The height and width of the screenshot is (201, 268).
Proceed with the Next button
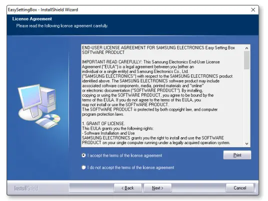click(157, 188)
